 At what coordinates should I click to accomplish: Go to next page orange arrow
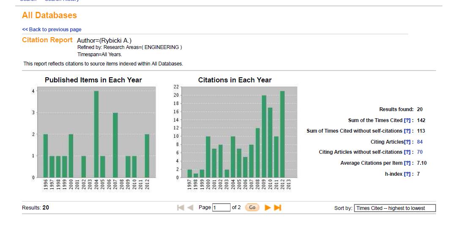[x=267, y=208]
